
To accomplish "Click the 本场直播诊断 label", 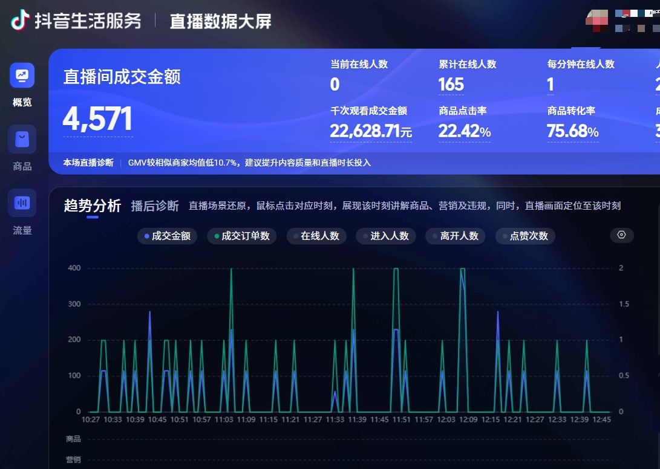I will click(88, 163).
